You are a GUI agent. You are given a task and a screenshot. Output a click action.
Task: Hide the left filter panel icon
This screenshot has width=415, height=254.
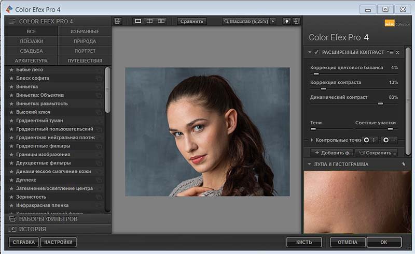click(x=118, y=21)
